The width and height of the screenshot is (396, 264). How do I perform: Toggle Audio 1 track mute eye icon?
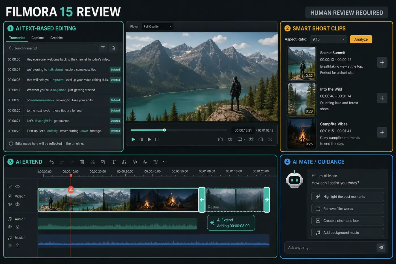tap(10, 227)
